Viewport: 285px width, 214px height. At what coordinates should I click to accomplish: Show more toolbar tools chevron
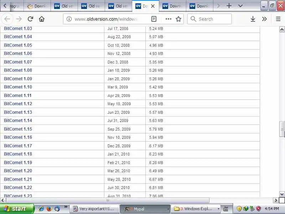pos(264,19)
